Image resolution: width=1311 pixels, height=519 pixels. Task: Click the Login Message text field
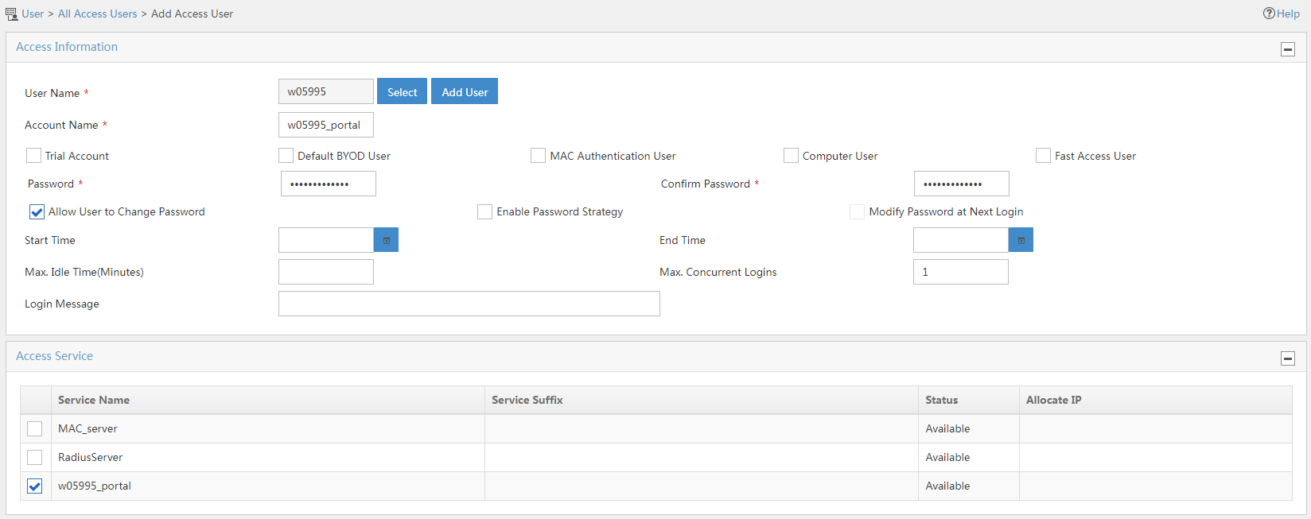click(469, 304)
